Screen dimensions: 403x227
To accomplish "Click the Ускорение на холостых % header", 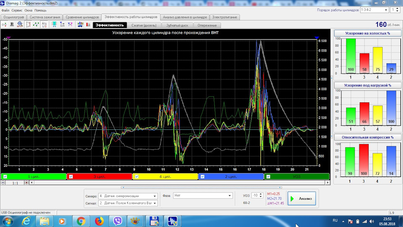I will (368, 33).
